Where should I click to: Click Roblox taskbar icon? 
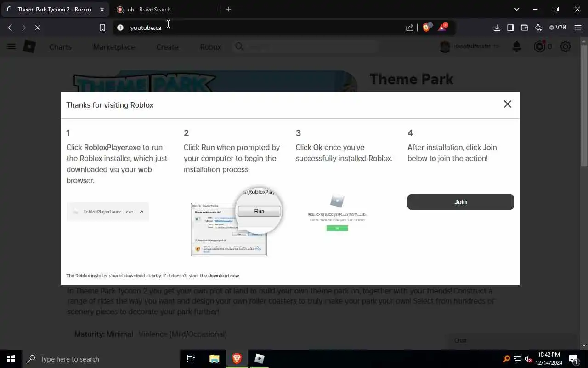tap(260, 359)
